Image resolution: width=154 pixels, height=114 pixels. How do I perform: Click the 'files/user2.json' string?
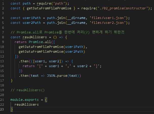point(108,23)
